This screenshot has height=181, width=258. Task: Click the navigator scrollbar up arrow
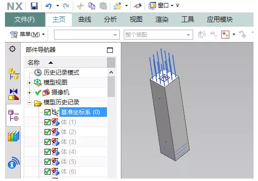[x=111, y=72]
